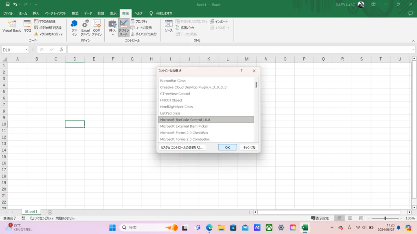417x234 pixels.
Task: Open Microsoft Edge from taskbar
Action: tap(209, 227)
